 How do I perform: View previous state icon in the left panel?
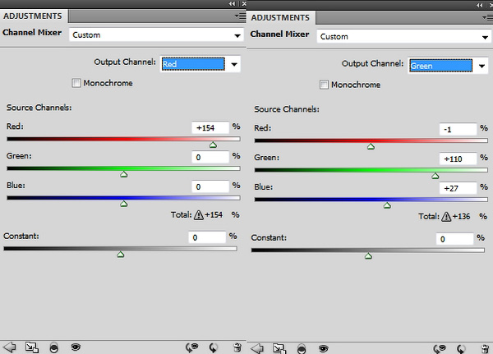191,347
